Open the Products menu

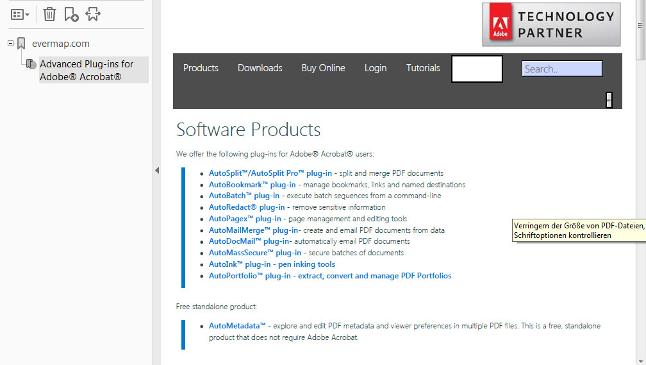[x=201, y=68]
